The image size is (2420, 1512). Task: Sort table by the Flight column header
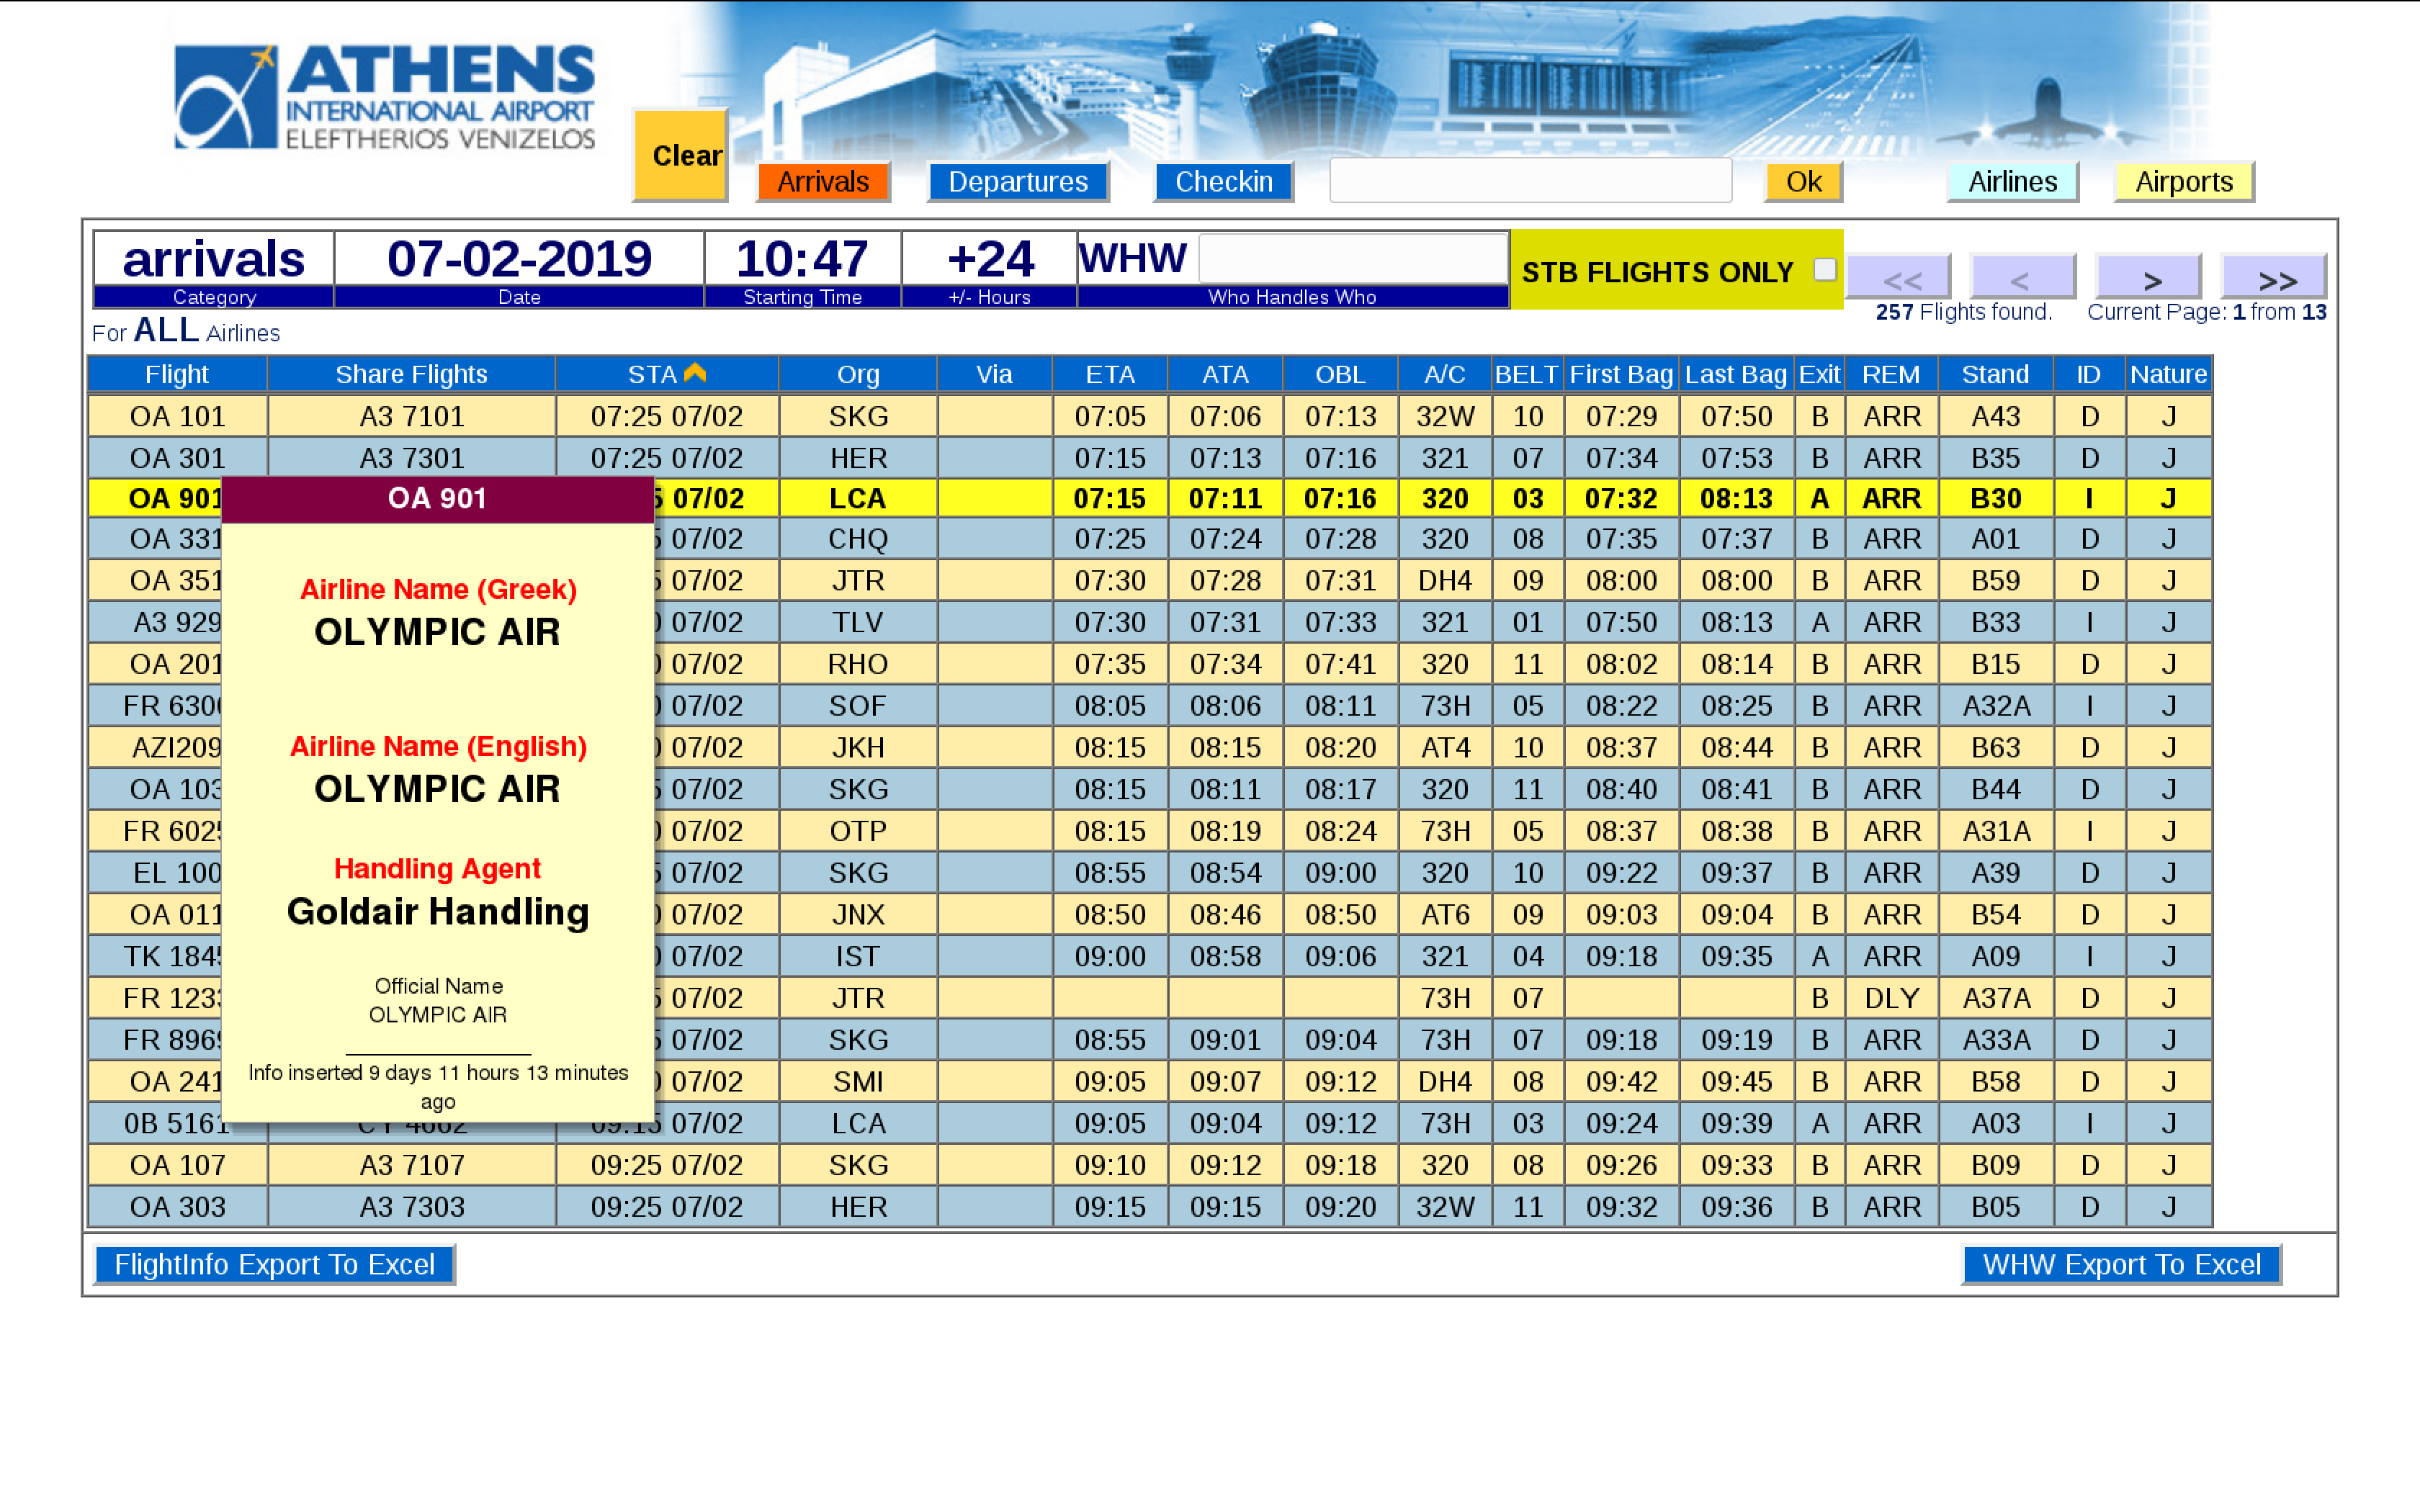[177, 374]
